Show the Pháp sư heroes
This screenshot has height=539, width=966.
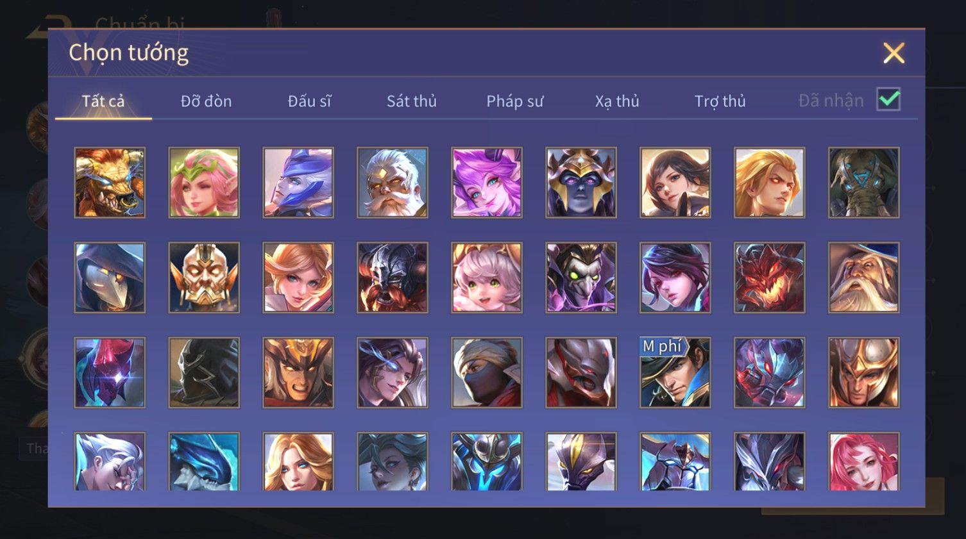(514, 101)
